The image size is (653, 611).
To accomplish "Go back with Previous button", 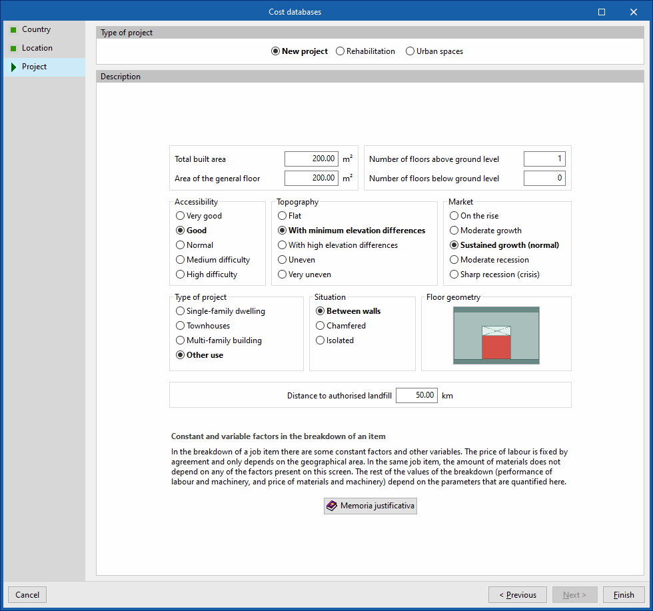I will point(518,595).
